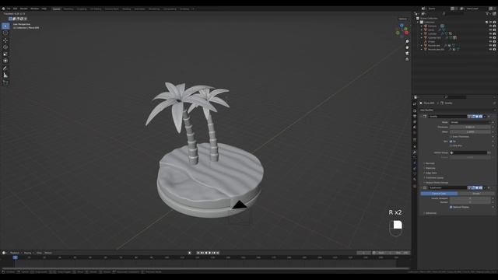Image resolution: width=498 pixels, height=280 pixels.
Task: Select the Transform tool
Action: pyautogui.click(x=5, y=61)
